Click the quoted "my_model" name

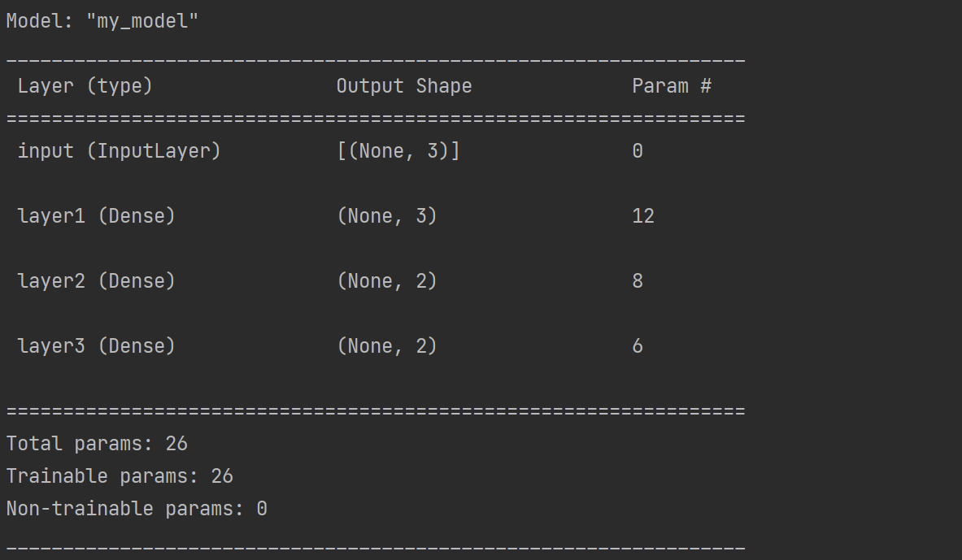point(142,21)
